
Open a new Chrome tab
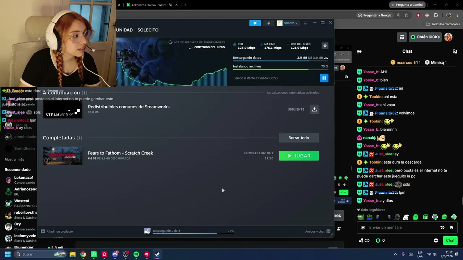[x=185, y=5]
